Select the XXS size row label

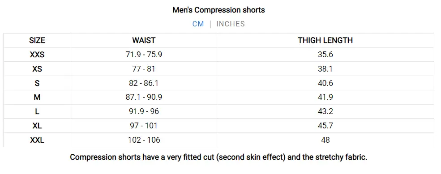coord(37,55)
